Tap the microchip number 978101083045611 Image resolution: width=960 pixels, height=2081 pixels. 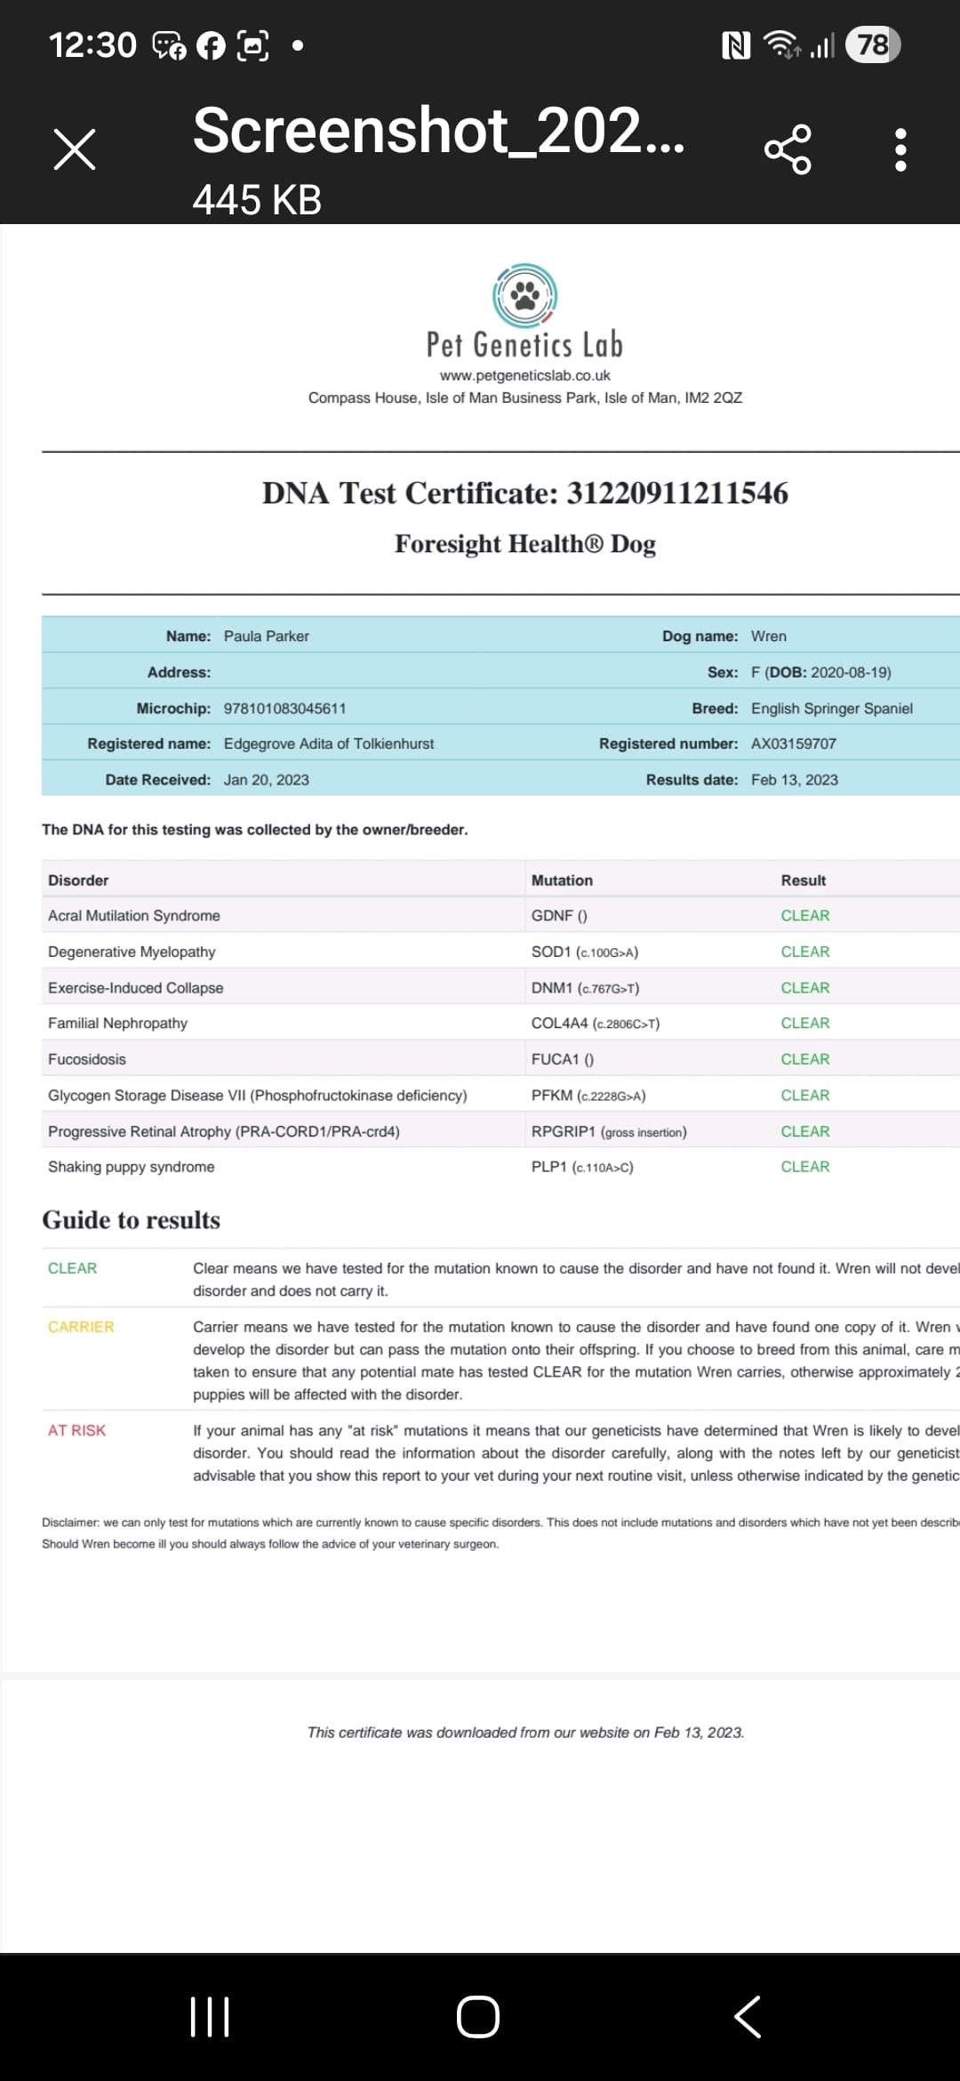[x=284, y=709]
